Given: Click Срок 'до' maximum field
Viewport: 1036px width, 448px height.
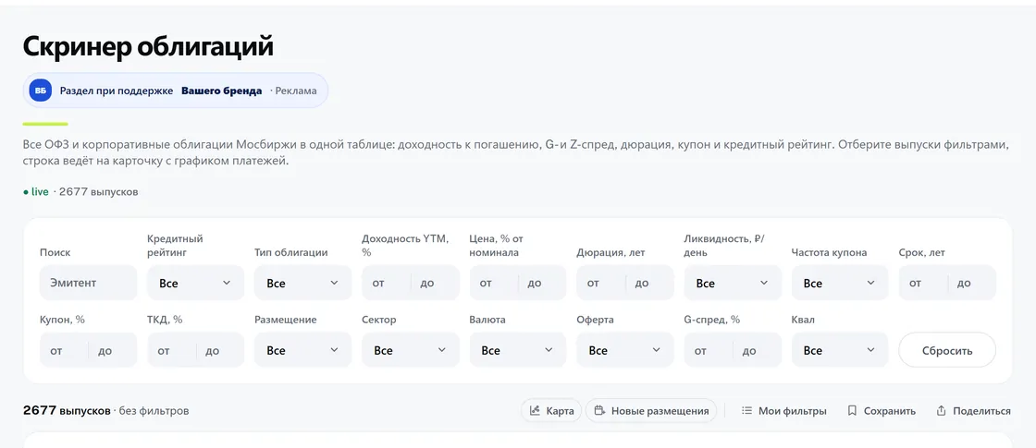Looking at the screenshot, I should coord(972,283).
